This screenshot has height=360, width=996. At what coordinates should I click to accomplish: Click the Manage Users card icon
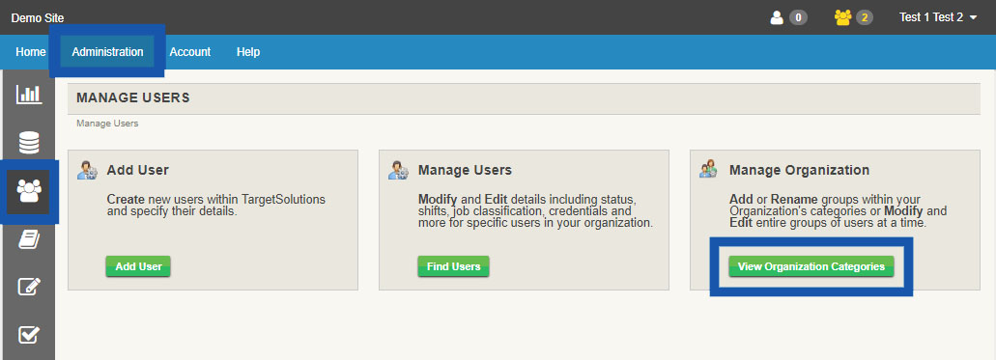click(x=398, y=170)
